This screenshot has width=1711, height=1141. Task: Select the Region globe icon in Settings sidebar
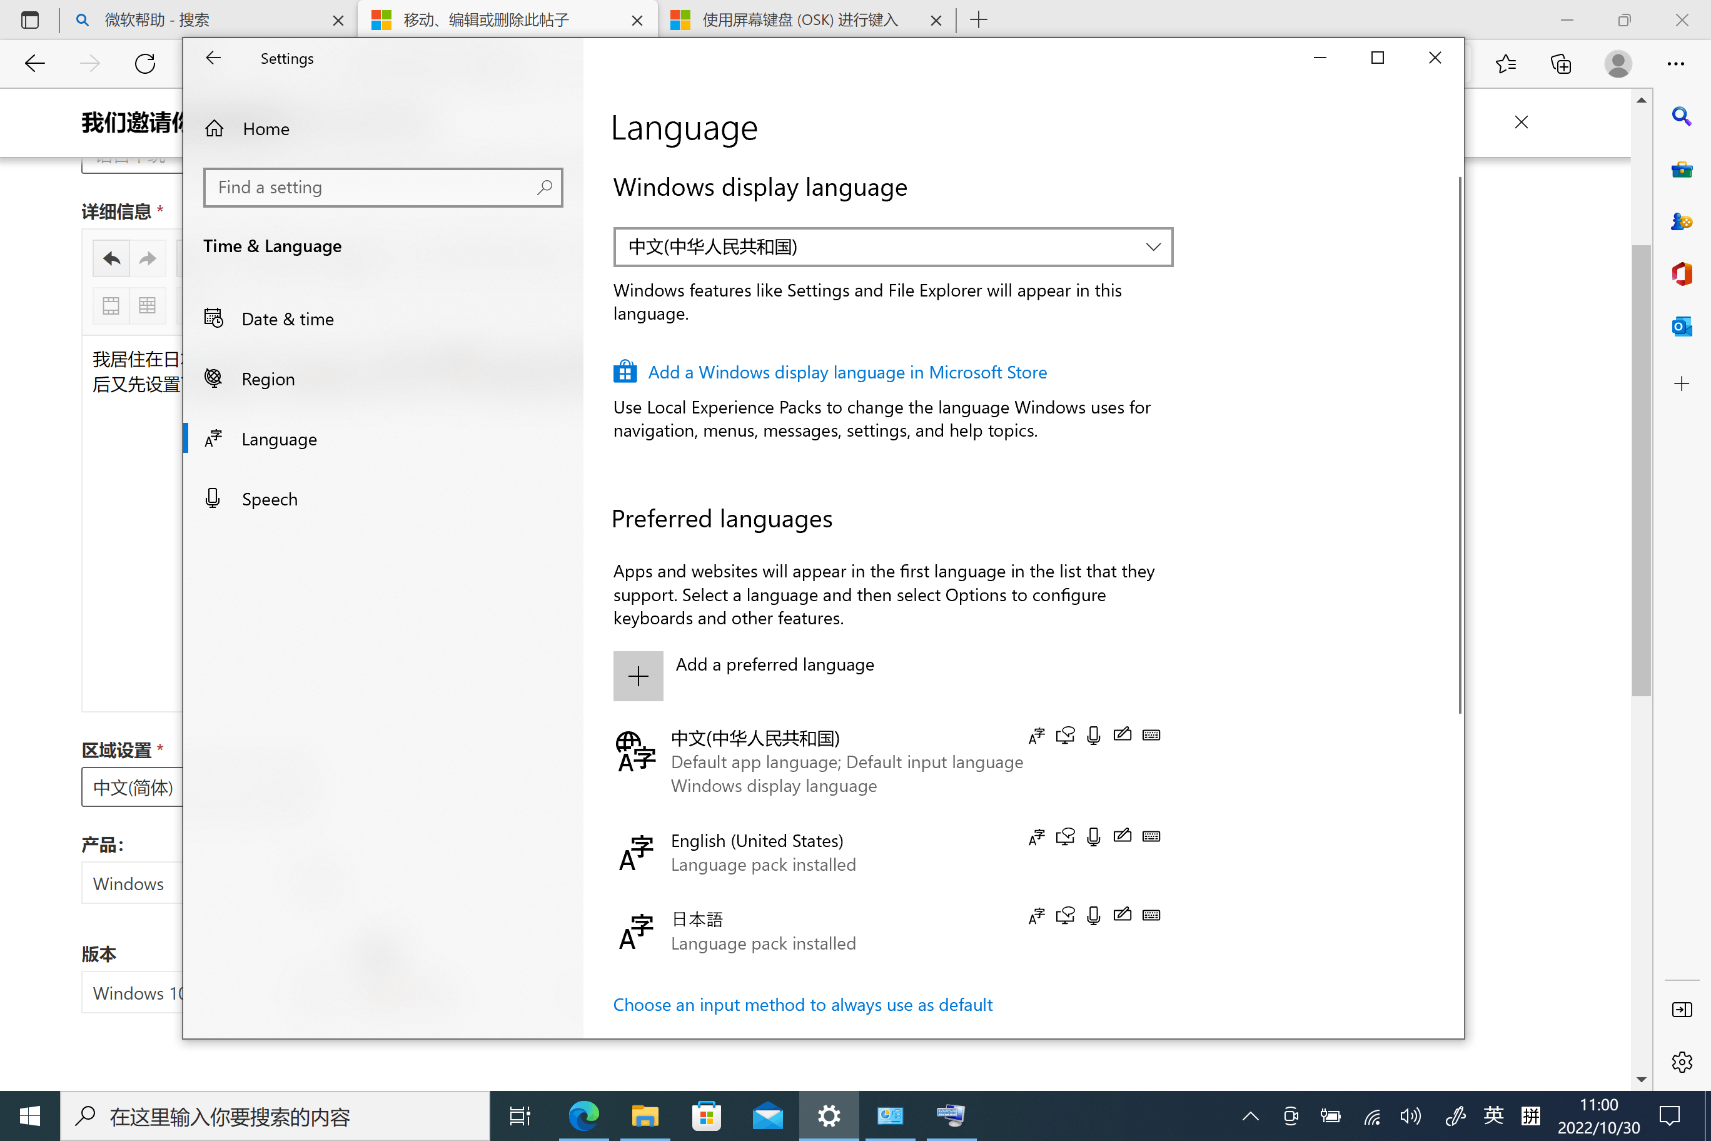pyautogui.click(x=213, y=378)
